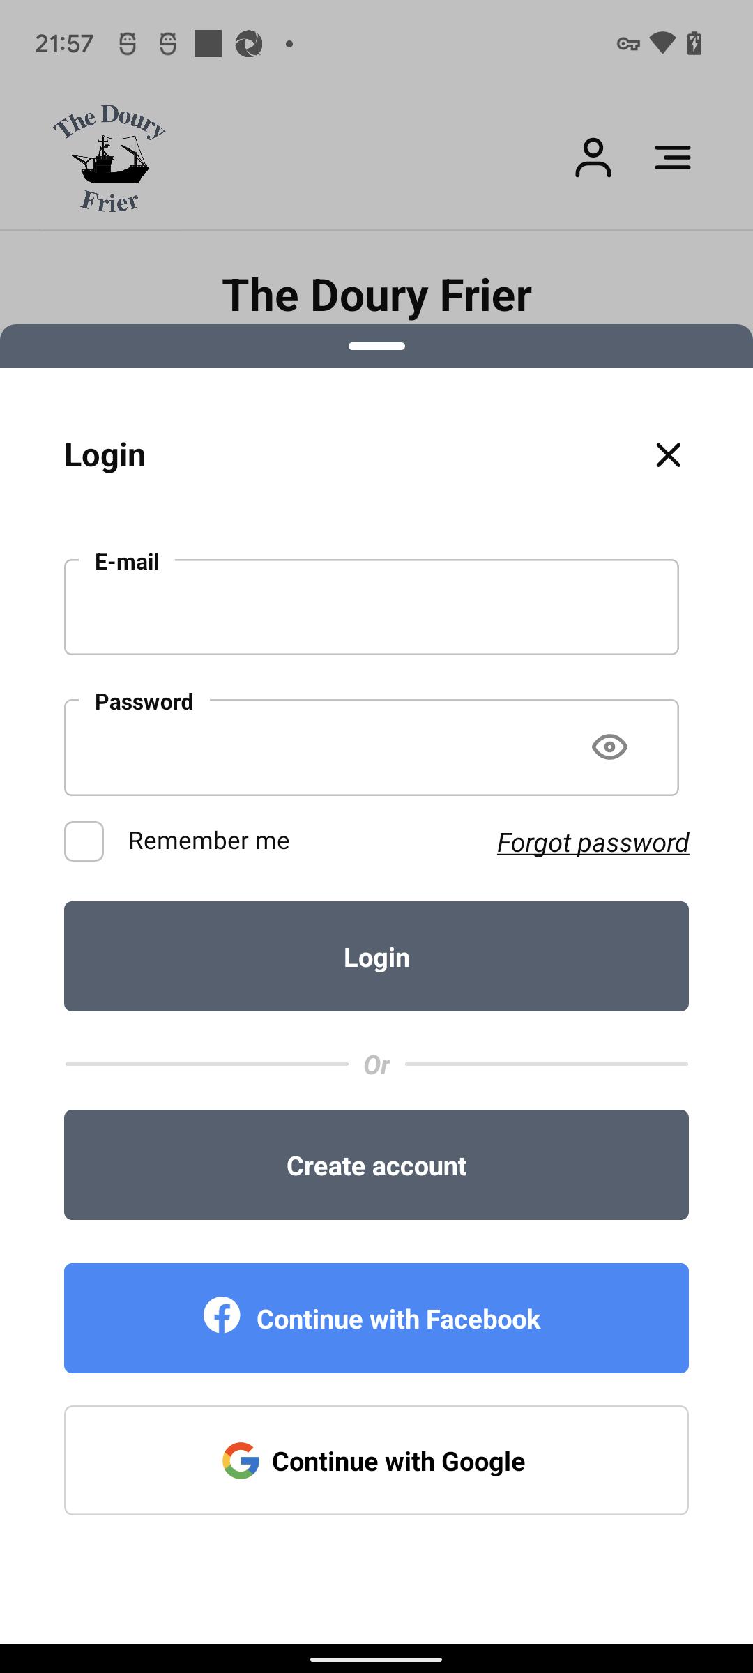This screenshot has width=753, height=1673.
Task: Tap The Doury Frier page heading
Action: tap(376, 295)
